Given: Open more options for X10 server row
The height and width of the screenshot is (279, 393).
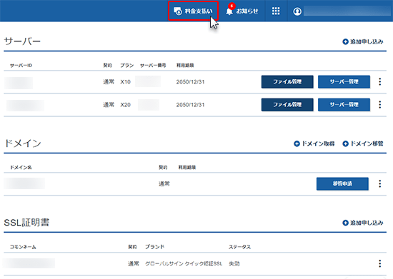Looking at the screenshot, I should pos(380,81).
